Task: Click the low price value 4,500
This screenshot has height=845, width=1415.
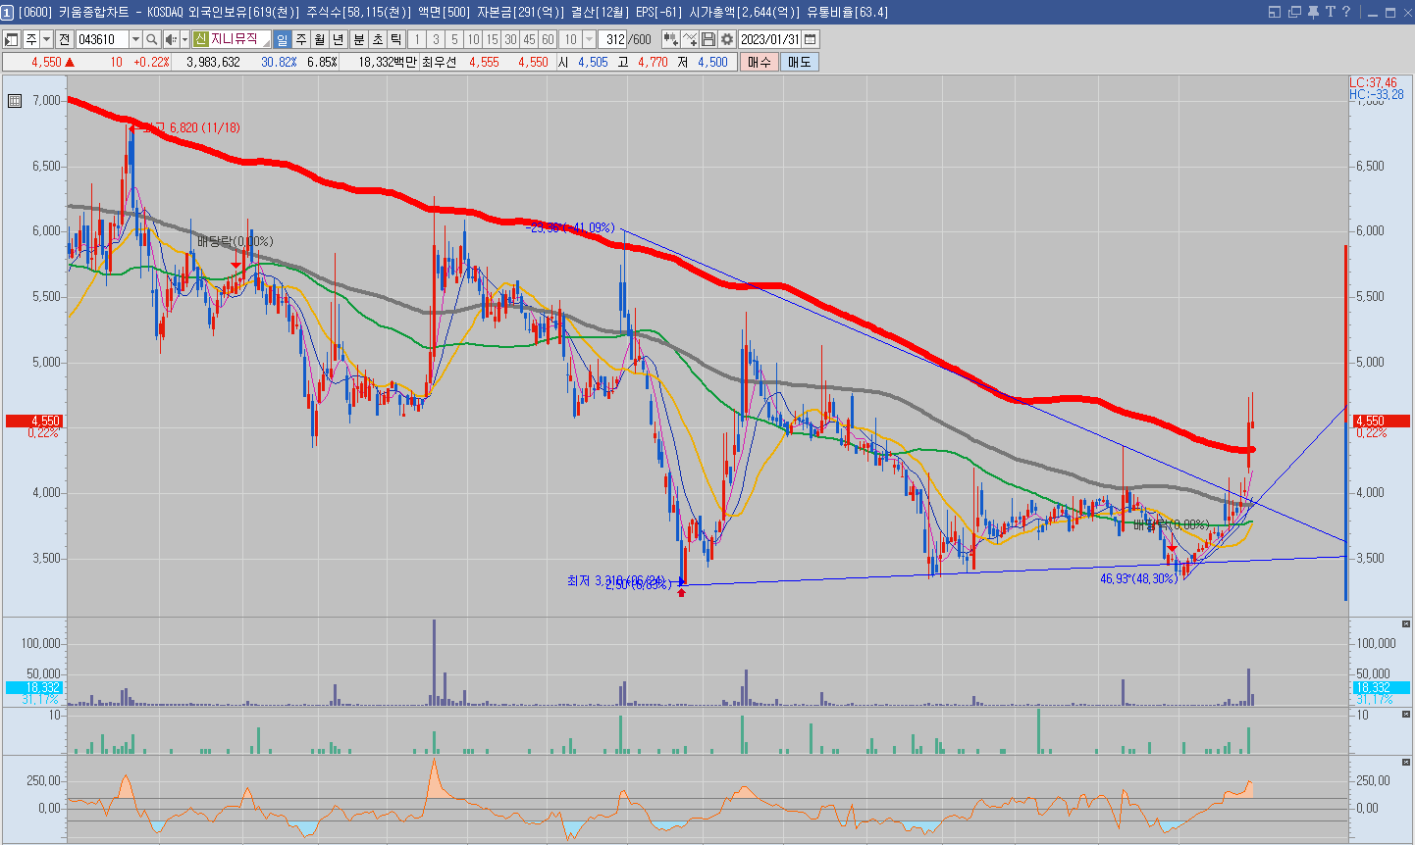Action: [712, 62]
